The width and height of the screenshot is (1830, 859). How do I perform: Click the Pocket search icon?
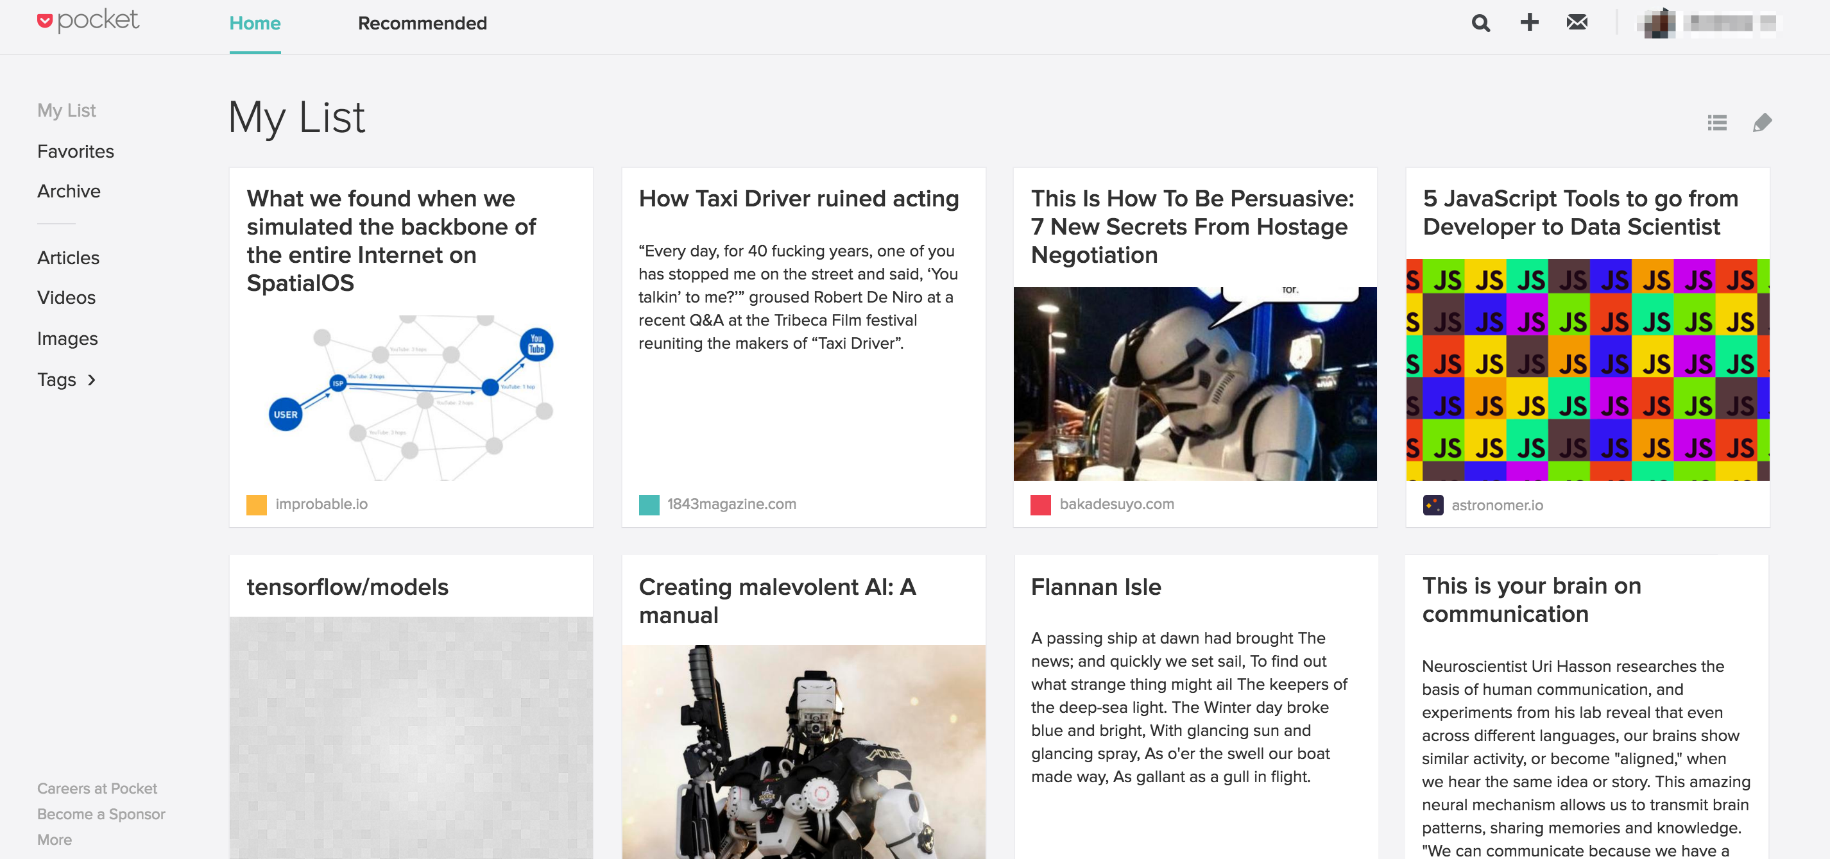point(1482,22)
